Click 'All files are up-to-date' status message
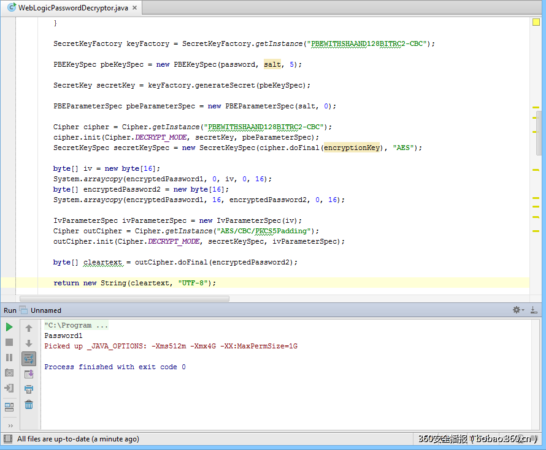 78,439
